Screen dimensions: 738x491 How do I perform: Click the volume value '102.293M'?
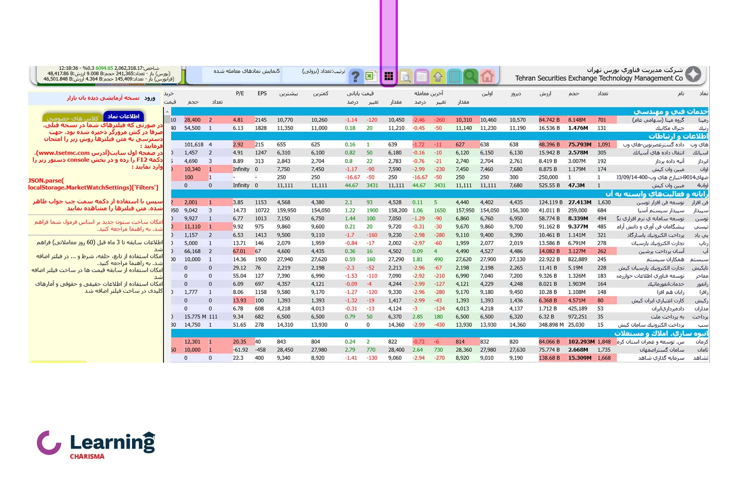[x=581, y=342]
